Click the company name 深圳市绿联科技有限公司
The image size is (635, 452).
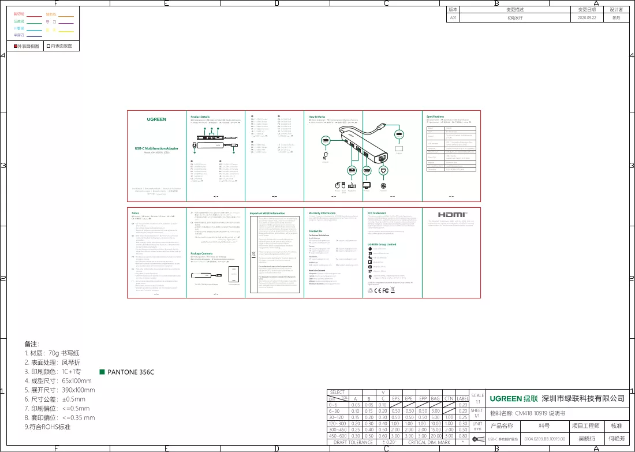[x=583, y=398]
